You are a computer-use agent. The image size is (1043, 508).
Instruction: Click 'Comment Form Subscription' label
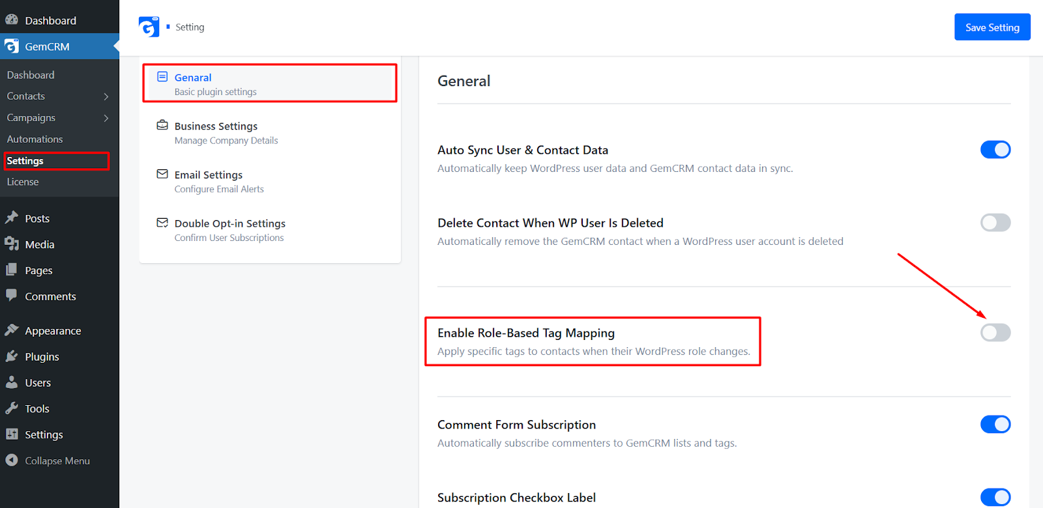click(516, 425)
